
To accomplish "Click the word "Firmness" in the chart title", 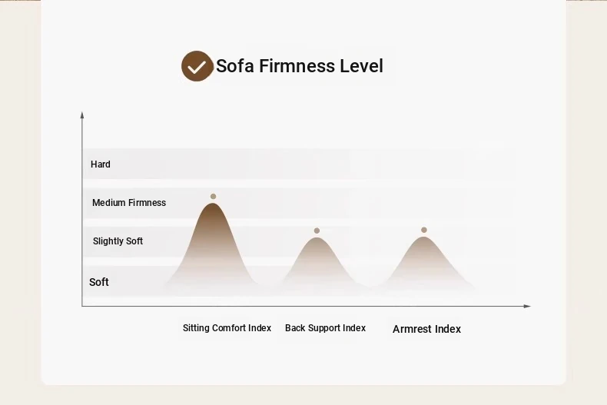I will click(297, 66).
